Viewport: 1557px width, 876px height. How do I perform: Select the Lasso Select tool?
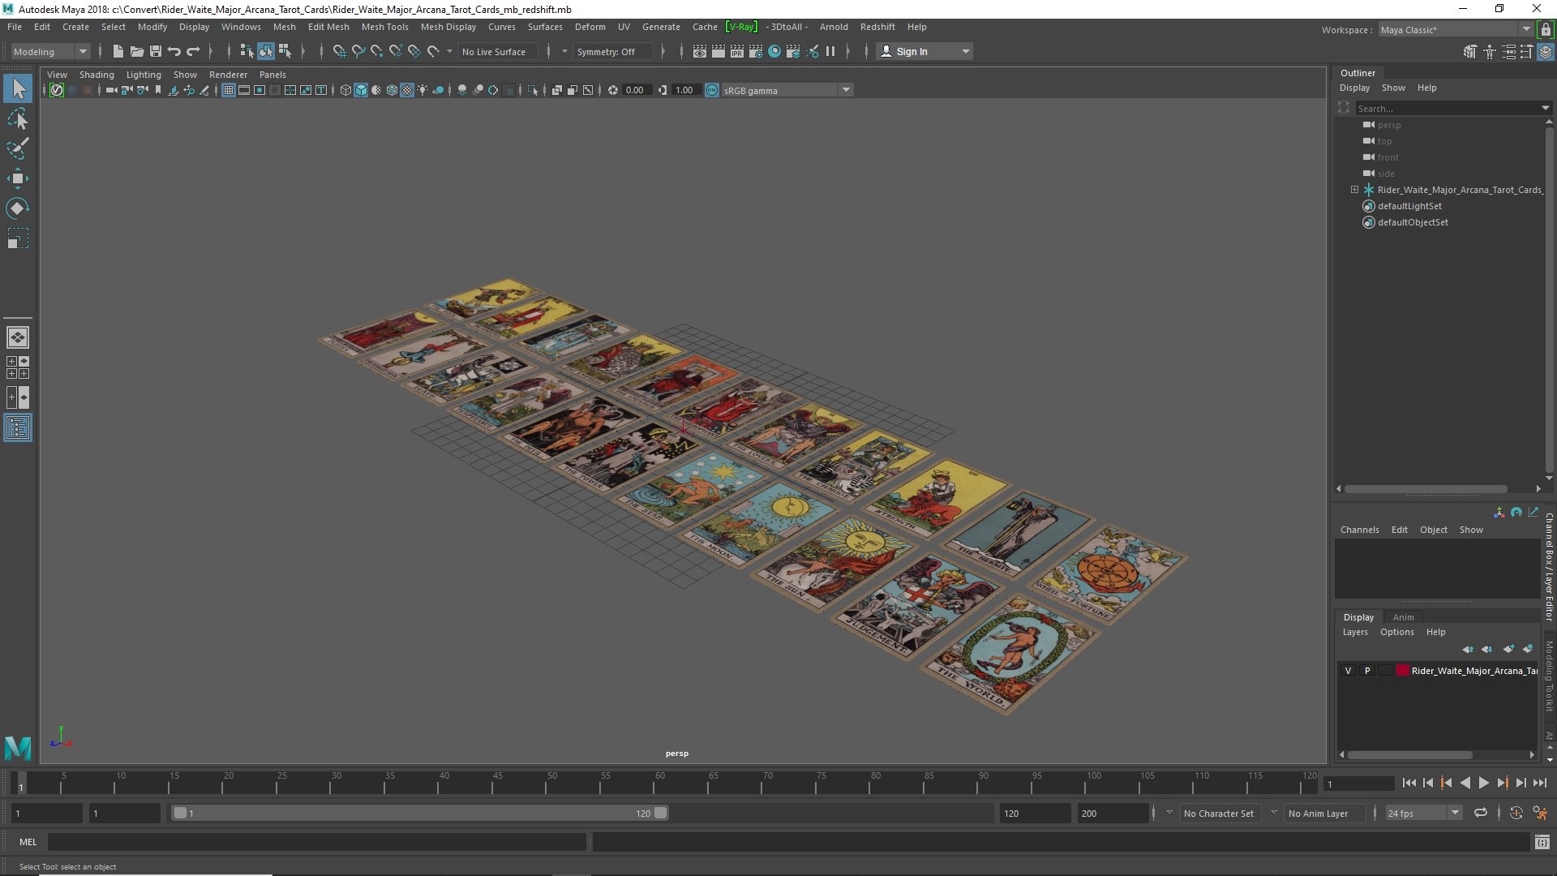tap(18, 119)
